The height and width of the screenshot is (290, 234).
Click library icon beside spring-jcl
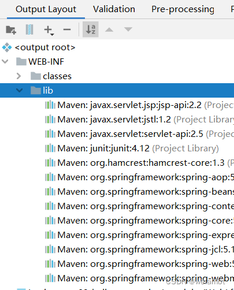(50, 249)
